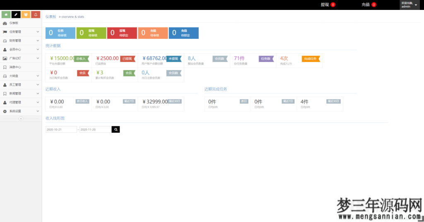This screenshot has height=222, width=424.
Task: Click the 昨日收入 gray tag
Action: click(82, 101)
